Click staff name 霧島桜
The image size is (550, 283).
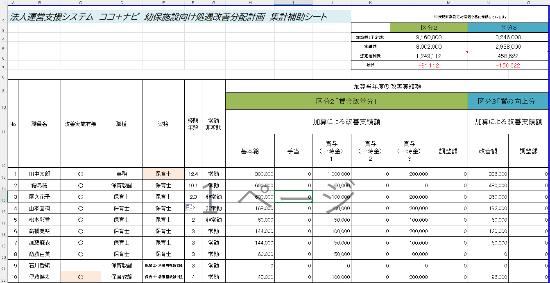[39, 185]
